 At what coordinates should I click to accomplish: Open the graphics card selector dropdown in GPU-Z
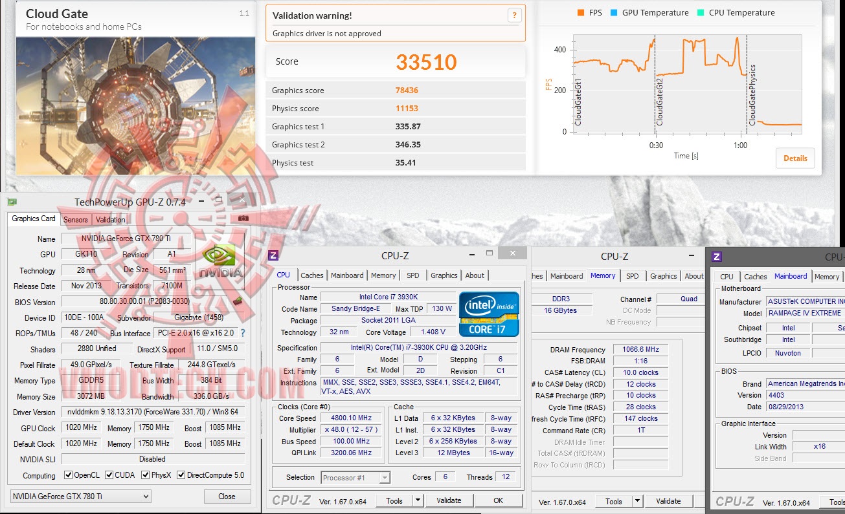[81, 497]
